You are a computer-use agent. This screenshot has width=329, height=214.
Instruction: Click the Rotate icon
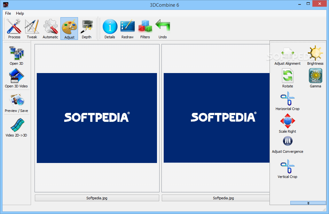(287, 78)
